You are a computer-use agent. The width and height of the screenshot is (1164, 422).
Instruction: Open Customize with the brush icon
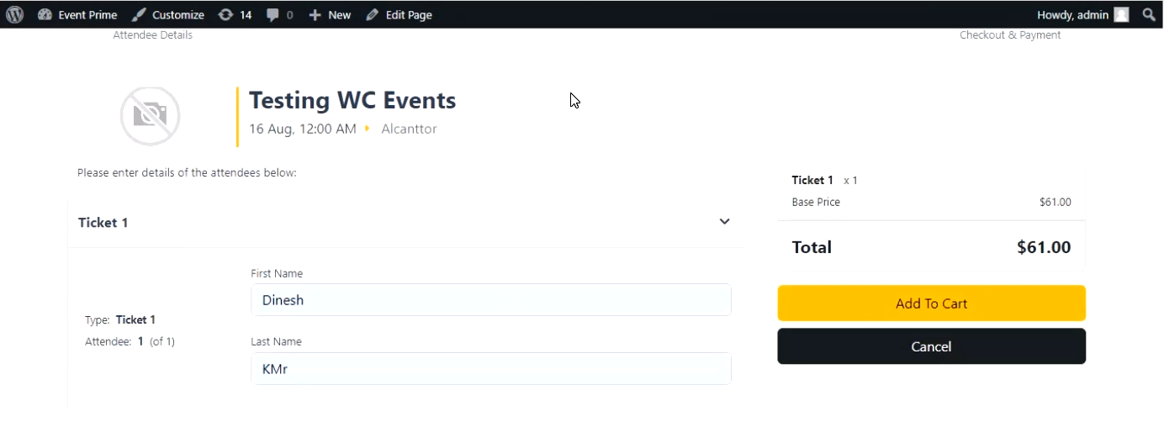(168, 14)
